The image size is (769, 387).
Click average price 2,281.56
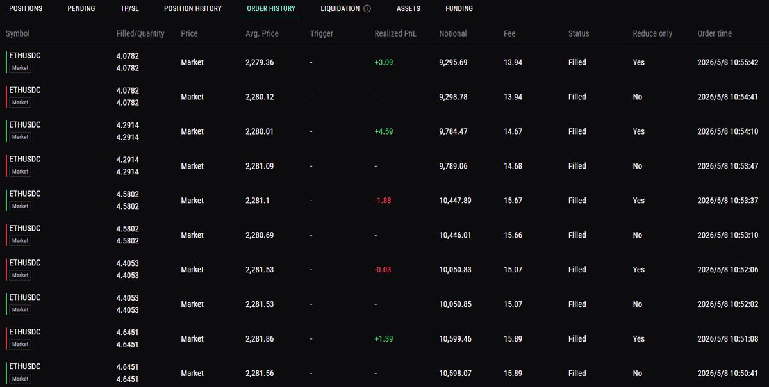(x=260, y=374)
